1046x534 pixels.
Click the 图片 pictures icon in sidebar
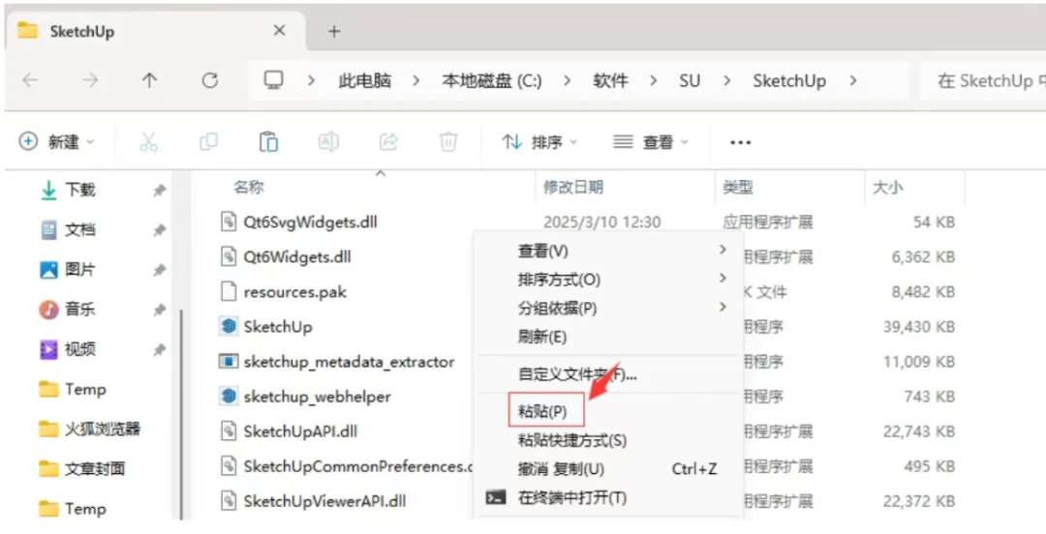point(48,269)
